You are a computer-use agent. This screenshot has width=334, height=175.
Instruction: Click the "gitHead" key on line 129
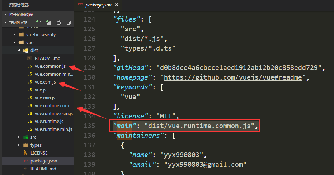point(131,68)
